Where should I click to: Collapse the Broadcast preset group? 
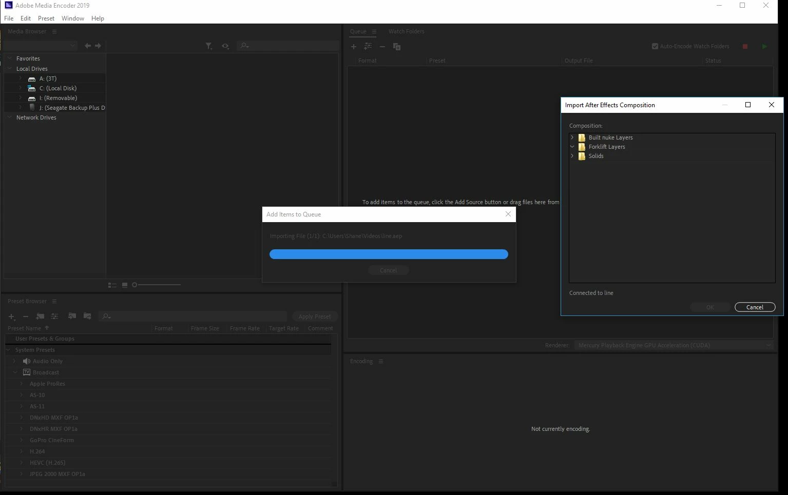pyautogui.click(x=14, y=372)
